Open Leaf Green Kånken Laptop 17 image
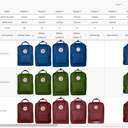The height and width of the screenshot is (128, 128). tap(78, 82)
